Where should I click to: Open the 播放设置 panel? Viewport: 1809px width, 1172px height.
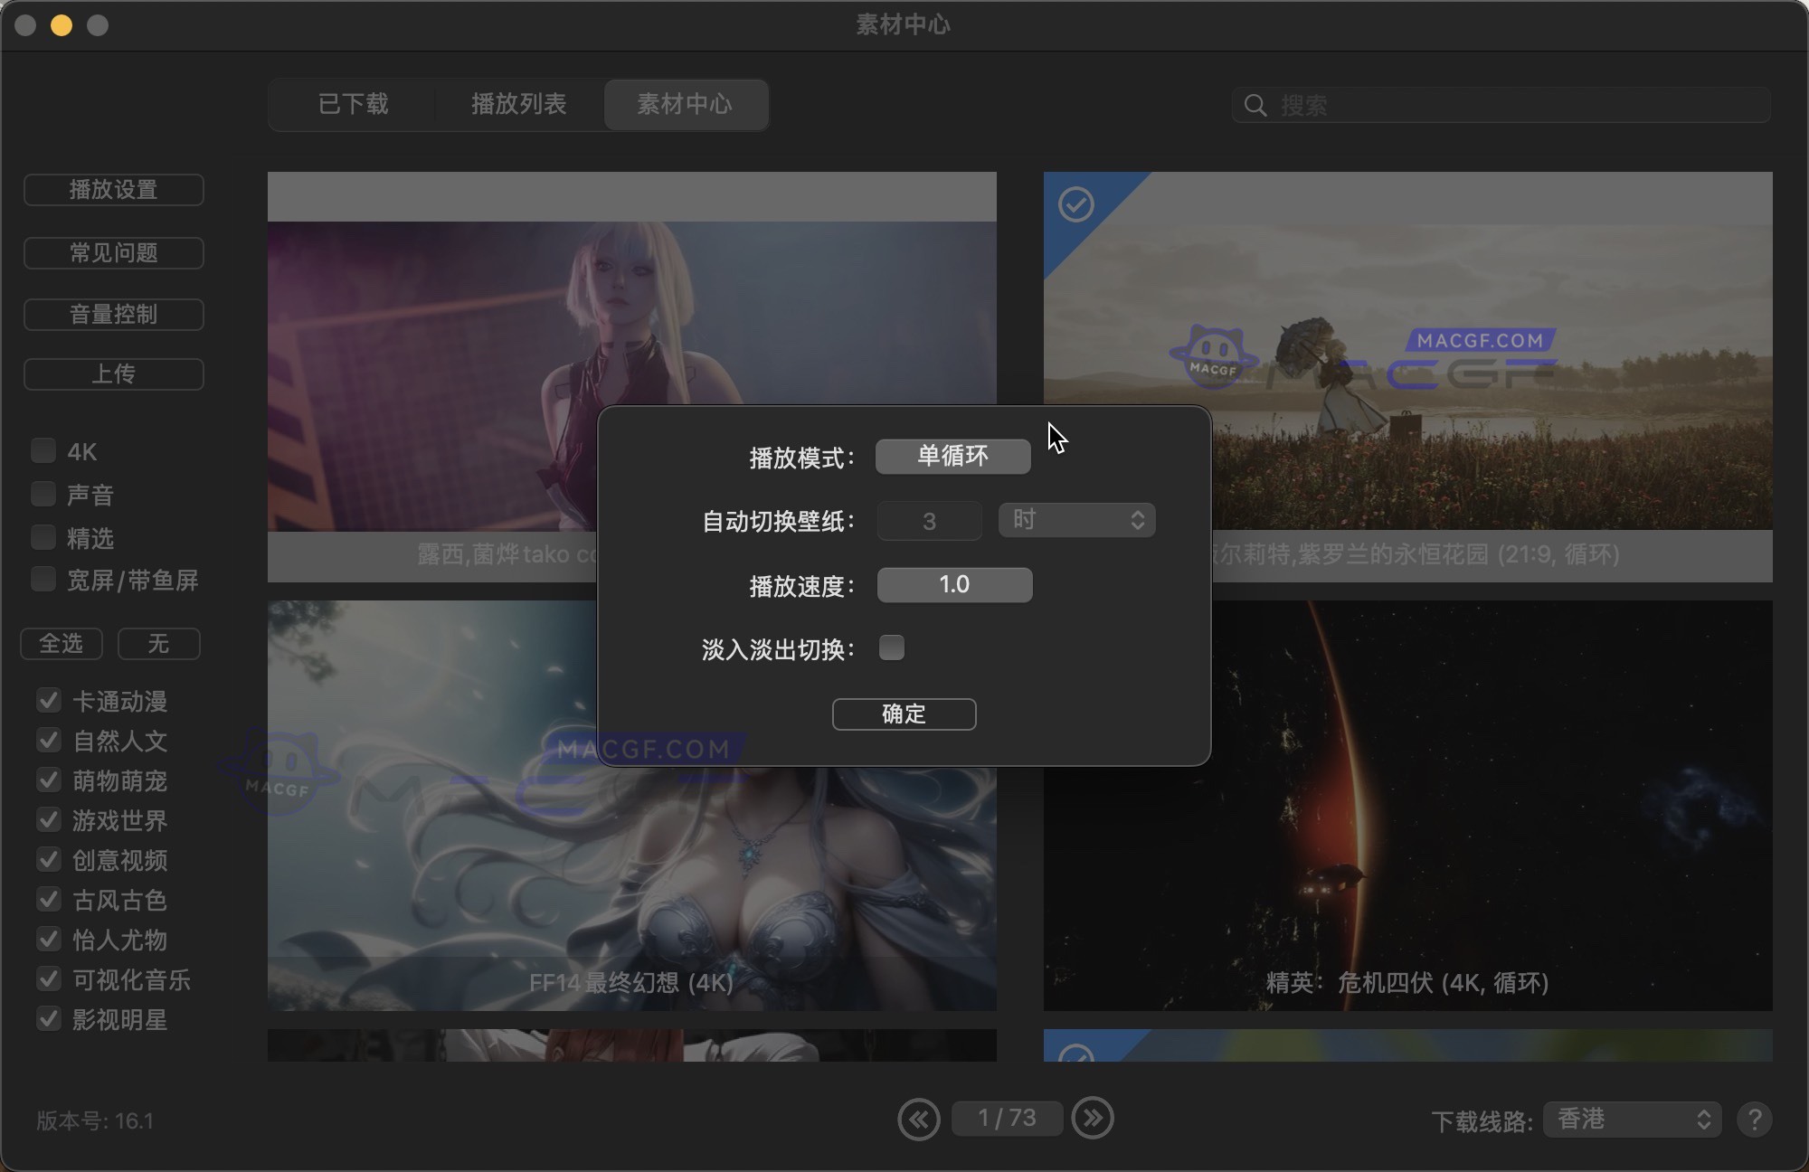click(113, 190)
